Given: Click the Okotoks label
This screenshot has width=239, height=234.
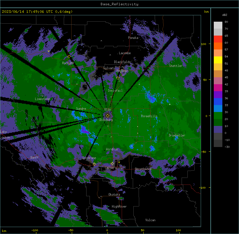Looking at the screenshot, I should pyautogui.click(x=114, y=195).
